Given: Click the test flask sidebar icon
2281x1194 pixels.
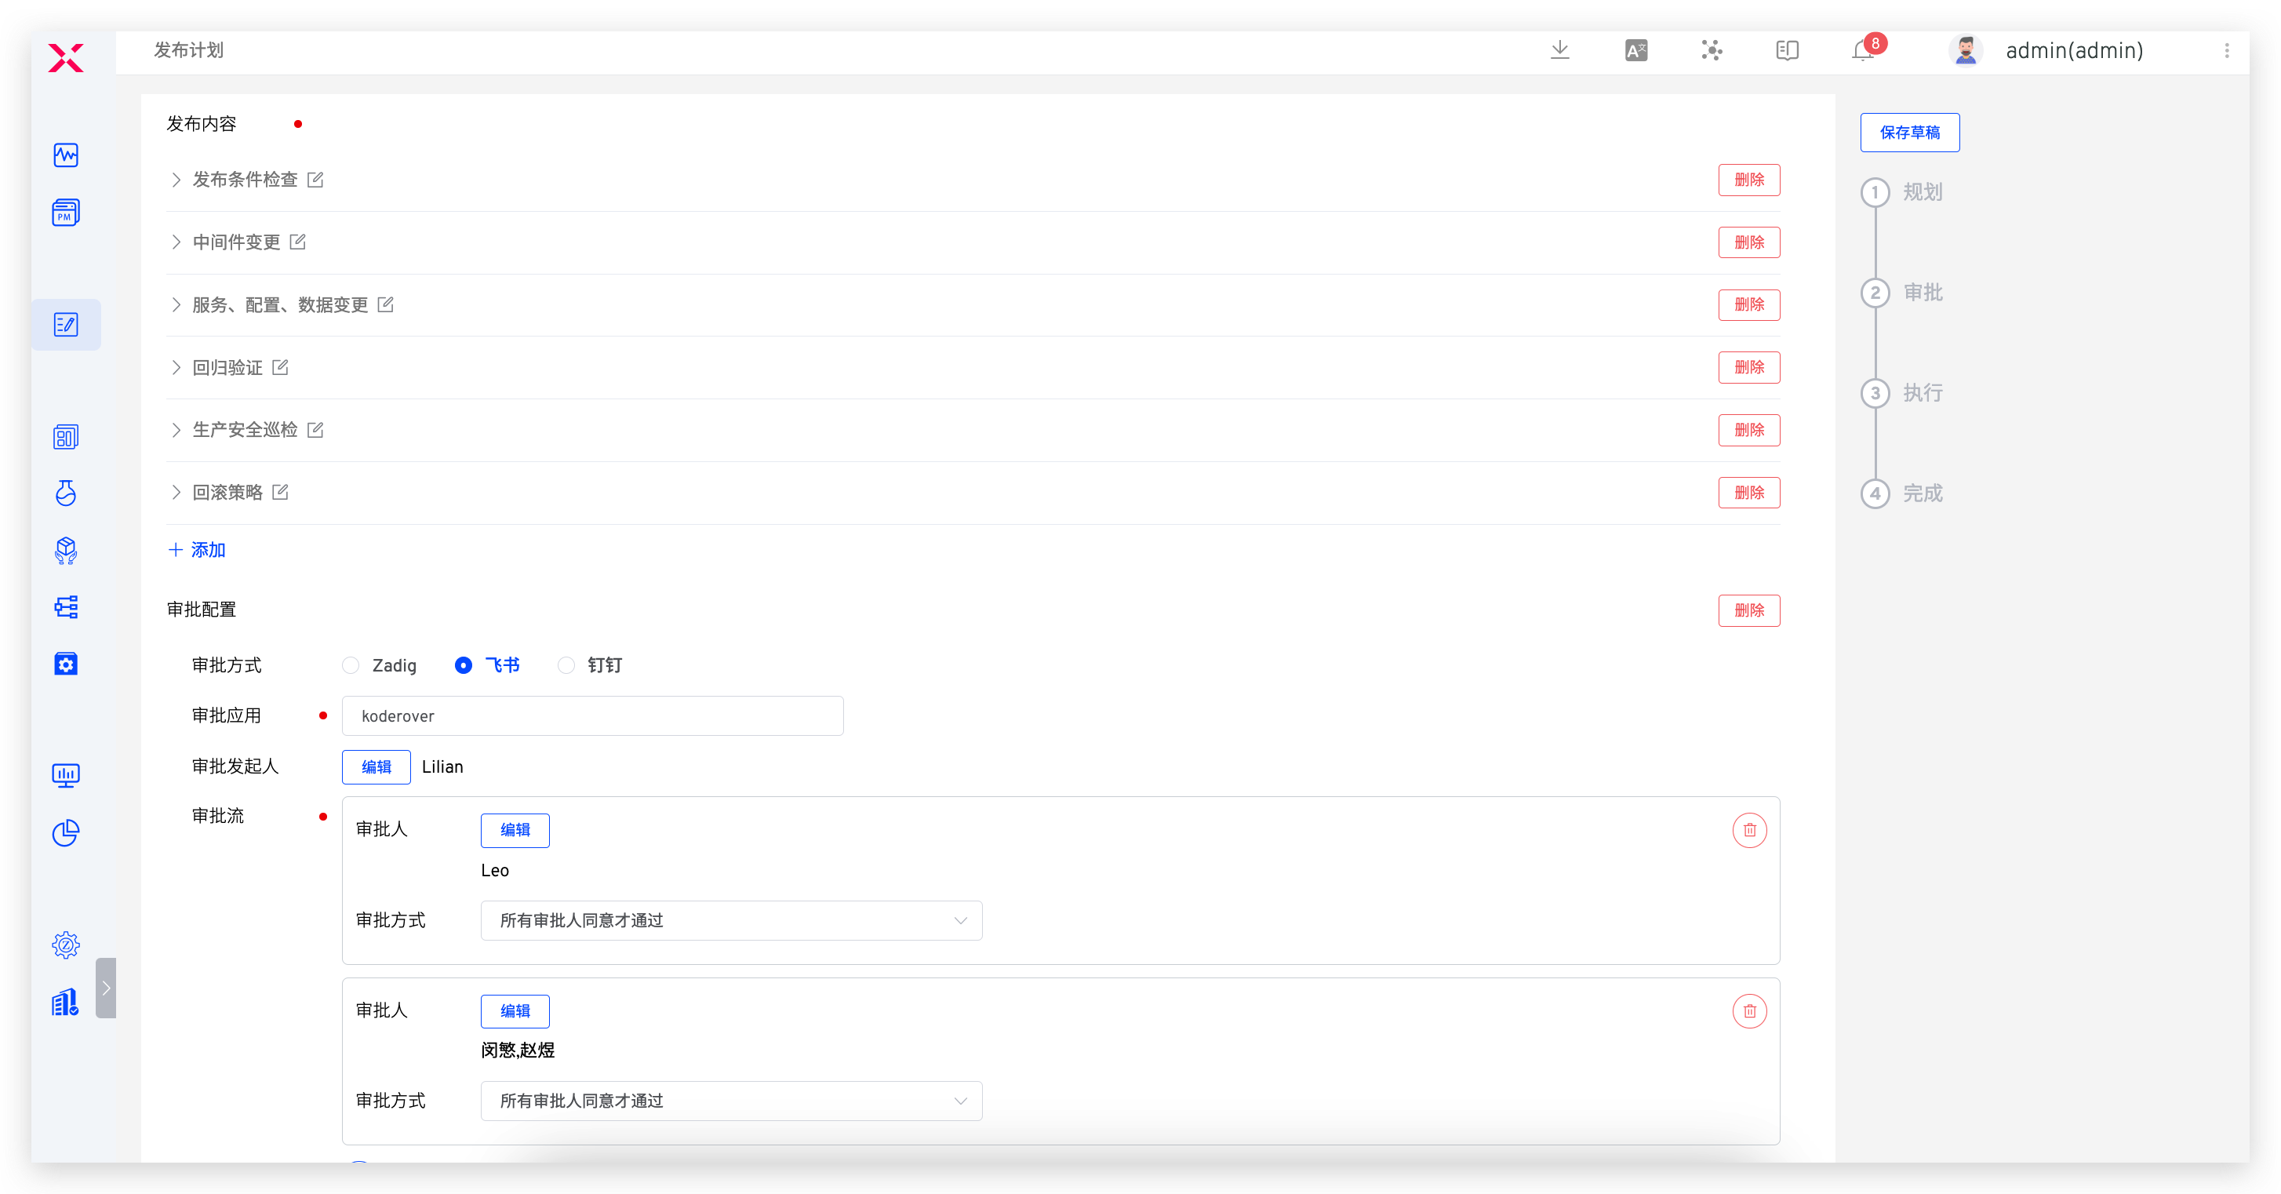Looking at the screenshot, I should [66, 493].
